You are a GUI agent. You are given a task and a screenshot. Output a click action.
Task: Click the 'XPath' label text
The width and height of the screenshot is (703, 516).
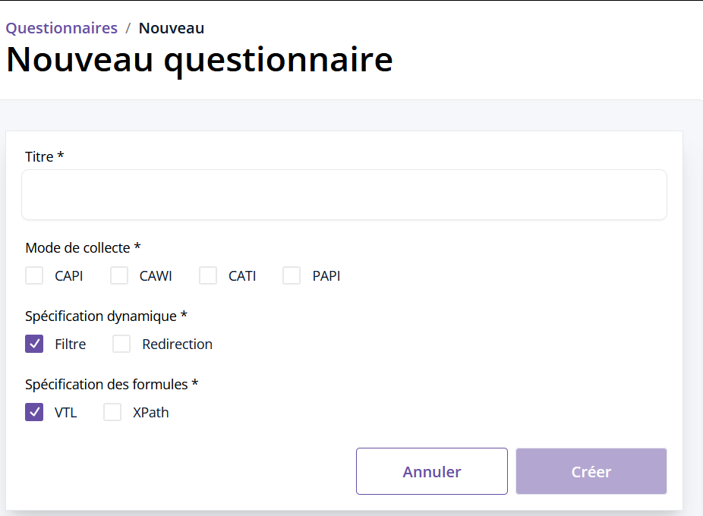(150, 413)
